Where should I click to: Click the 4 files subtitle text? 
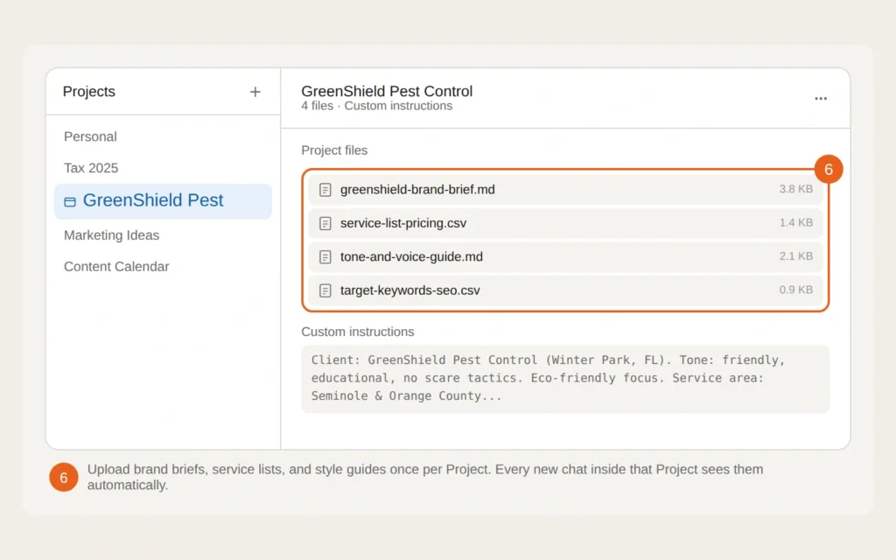316,106
